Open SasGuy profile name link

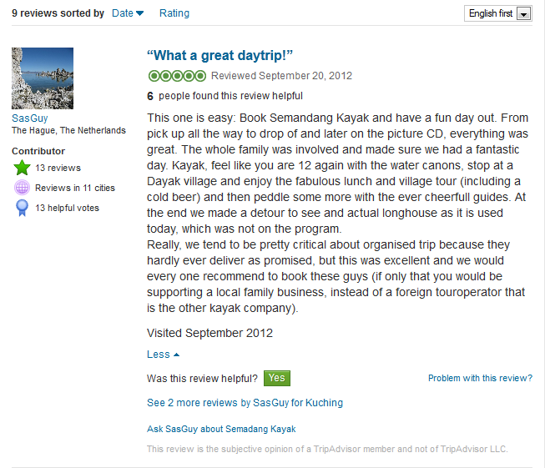coord(30,118)
